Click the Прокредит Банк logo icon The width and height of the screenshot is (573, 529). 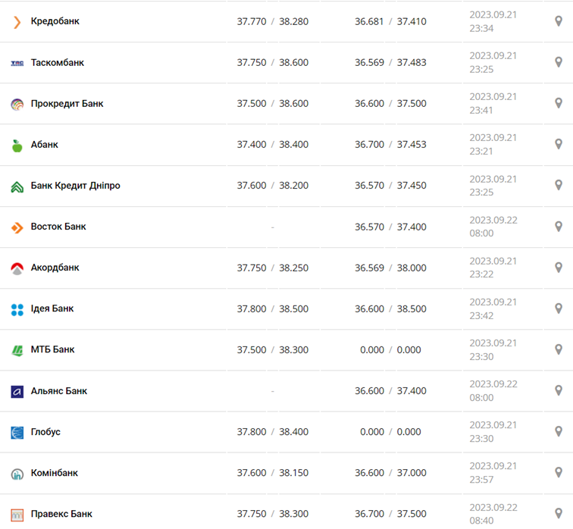coord(17,104)
